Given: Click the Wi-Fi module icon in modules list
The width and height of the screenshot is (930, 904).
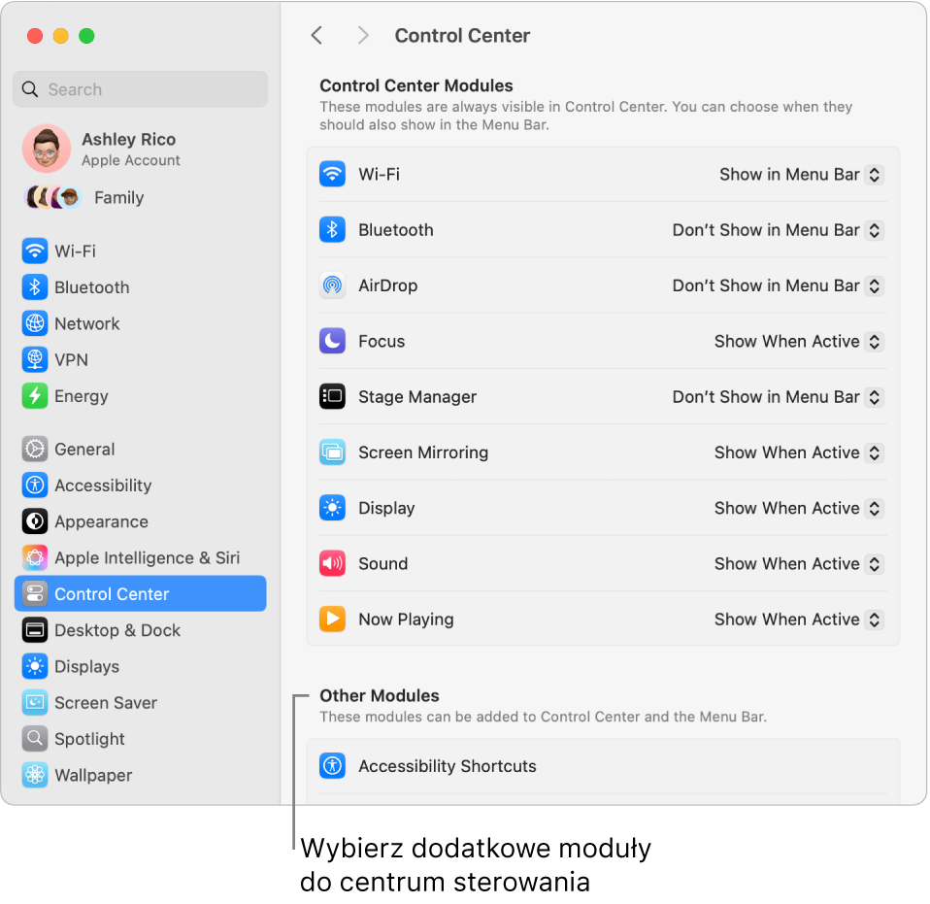Looking at the screenshot, I should coord(332,174).
